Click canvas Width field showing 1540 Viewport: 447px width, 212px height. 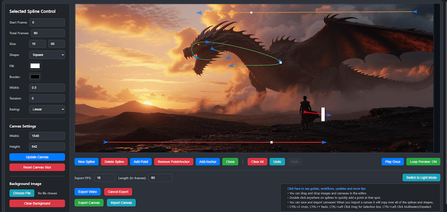[47, 136]
